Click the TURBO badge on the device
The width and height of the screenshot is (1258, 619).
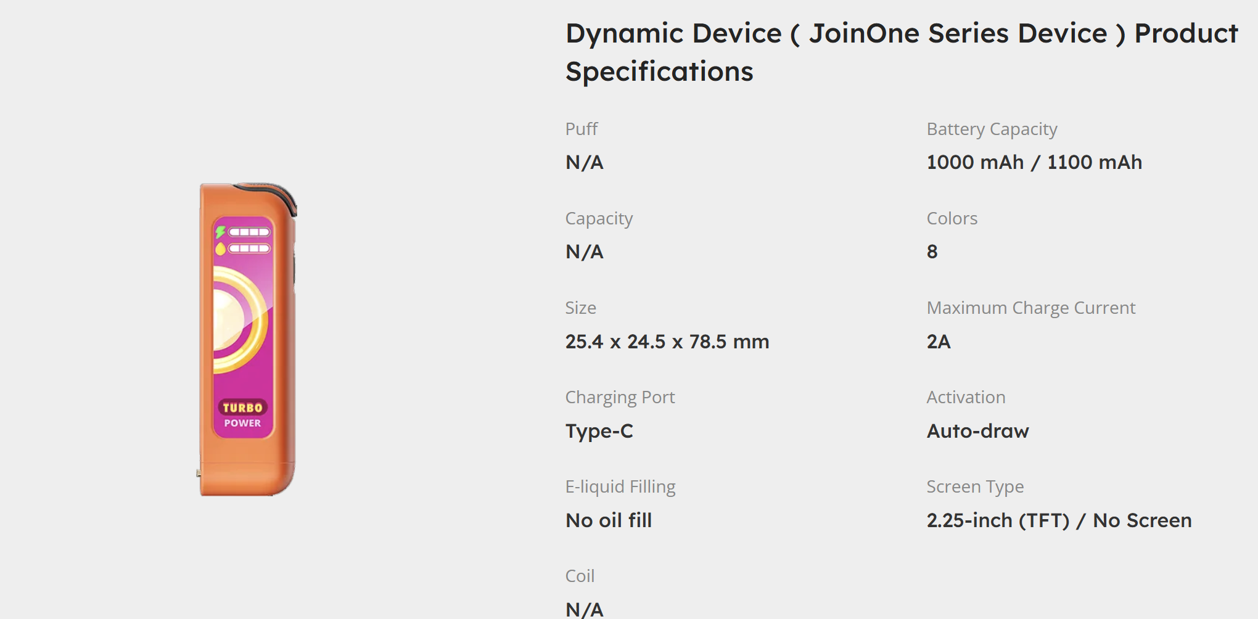pos(242,408)
